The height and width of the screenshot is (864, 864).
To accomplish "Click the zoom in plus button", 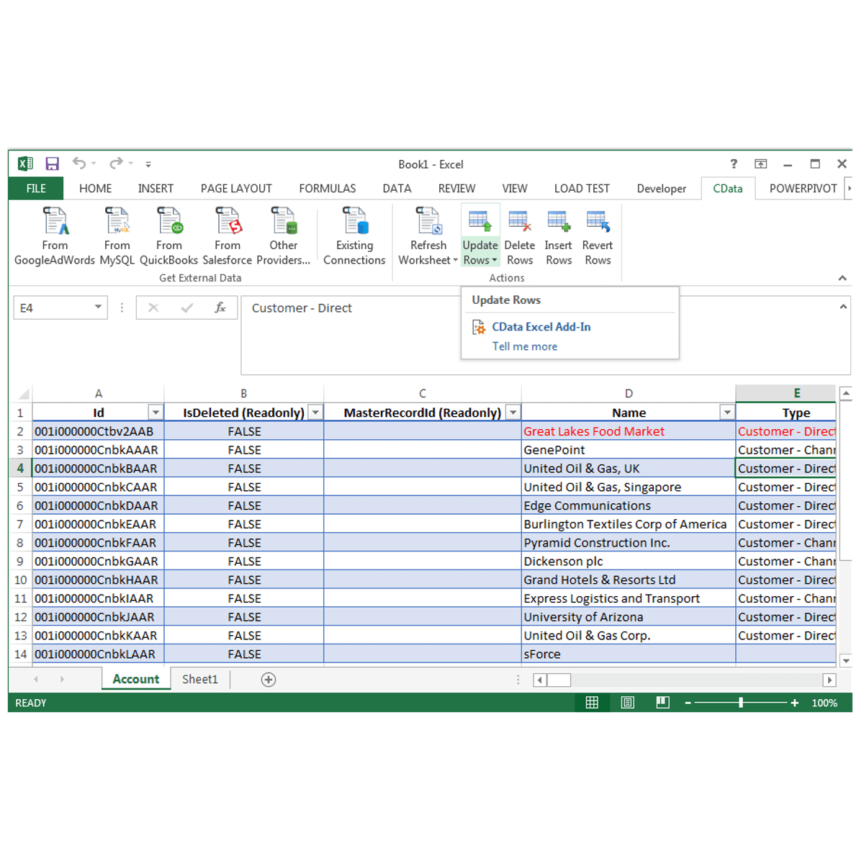I will click(x=794, y=703).
